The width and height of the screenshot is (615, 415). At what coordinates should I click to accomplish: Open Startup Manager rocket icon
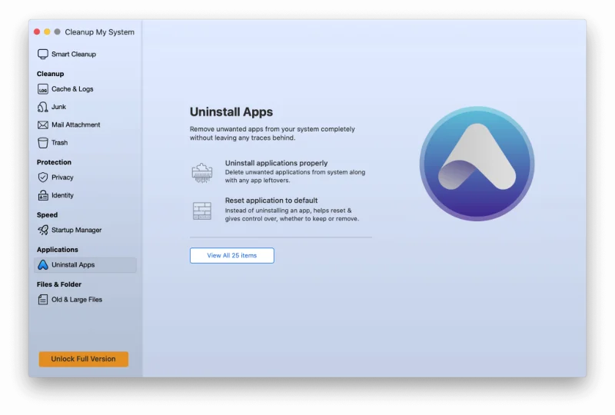[43, 230]
